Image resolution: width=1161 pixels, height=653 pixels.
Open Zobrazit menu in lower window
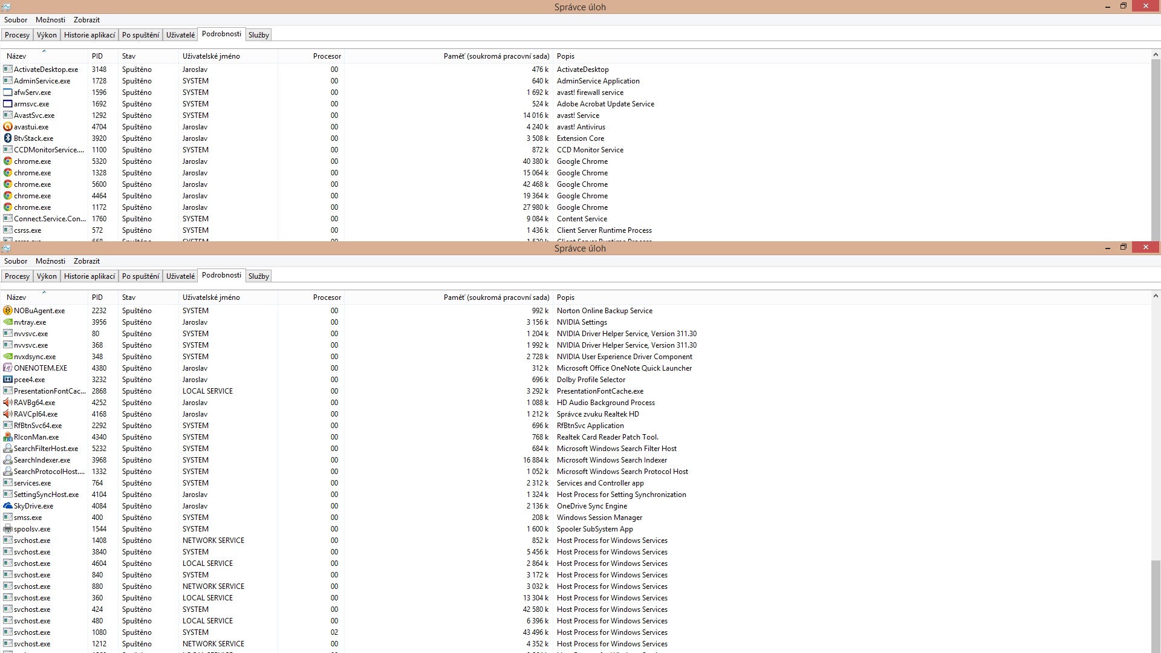(86, 261)
